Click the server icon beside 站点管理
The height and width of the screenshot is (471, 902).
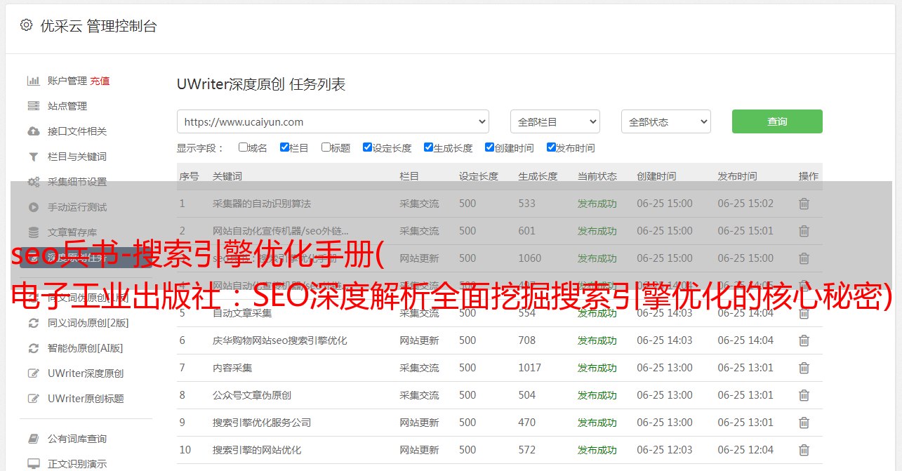coord(33,106)
